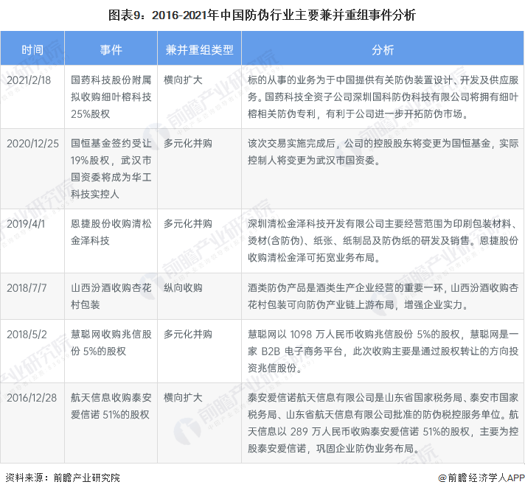Screen dimensions: 525x493
Task: Select the '兼并重组类型' column header
Action: (199, 50)
